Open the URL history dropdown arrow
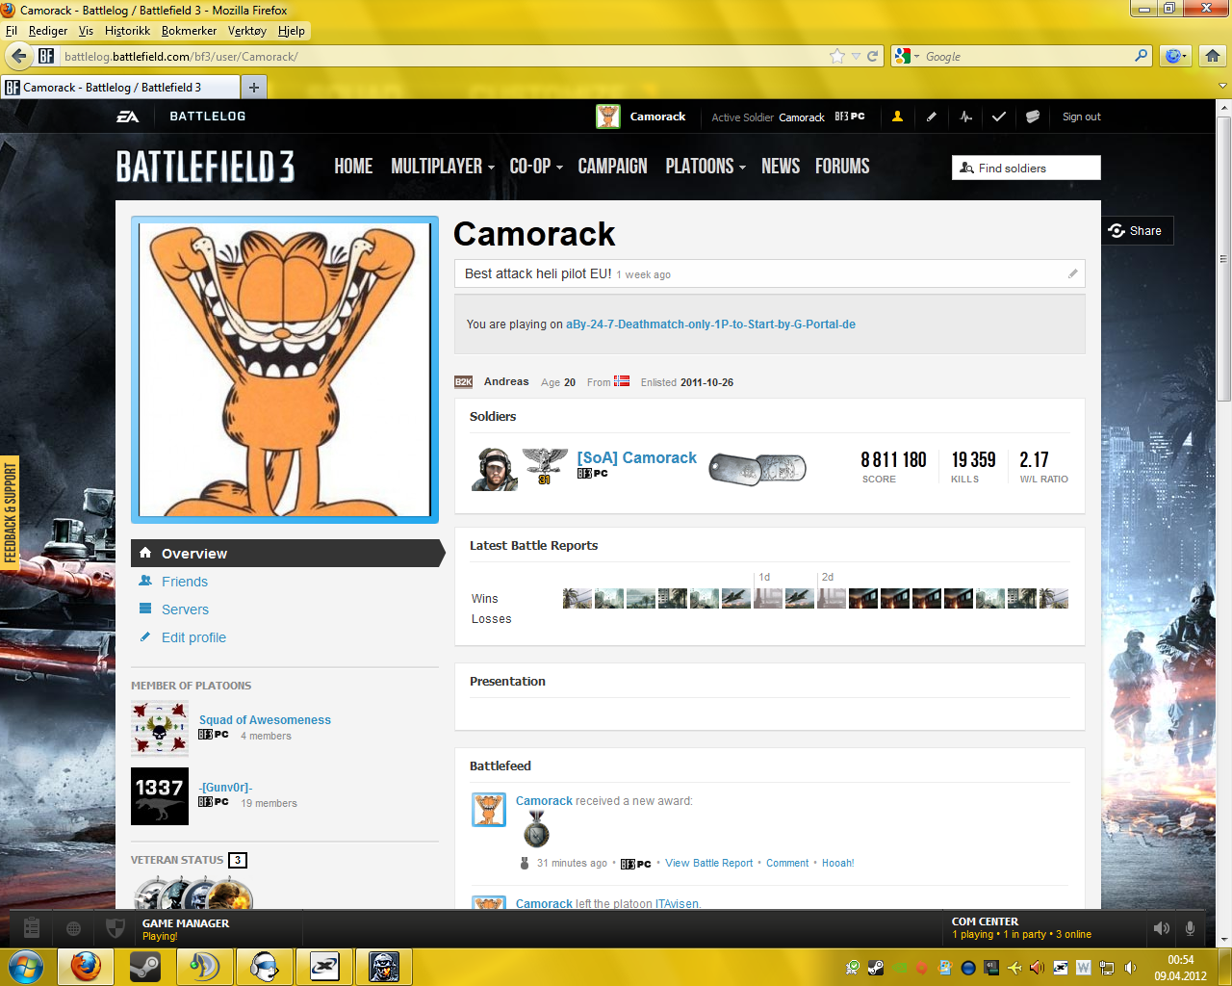 (x=856, y=56)
